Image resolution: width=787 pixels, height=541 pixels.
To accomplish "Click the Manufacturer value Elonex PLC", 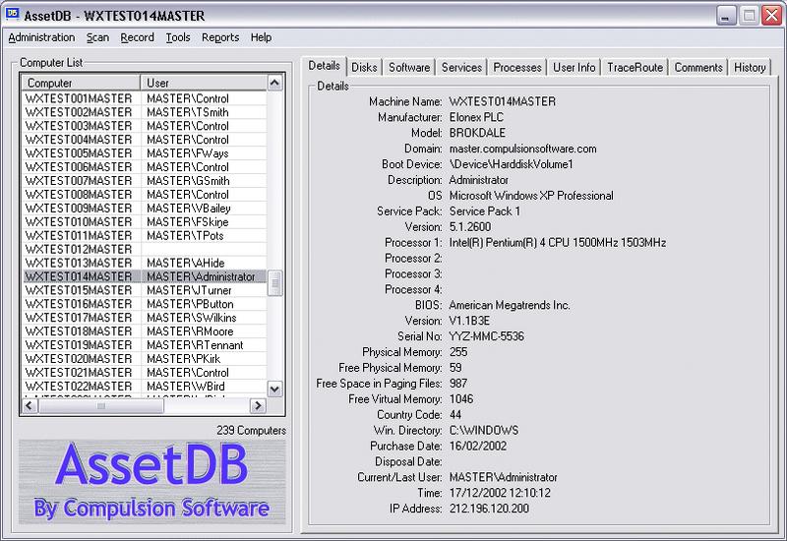I will [x=476, y=117].
